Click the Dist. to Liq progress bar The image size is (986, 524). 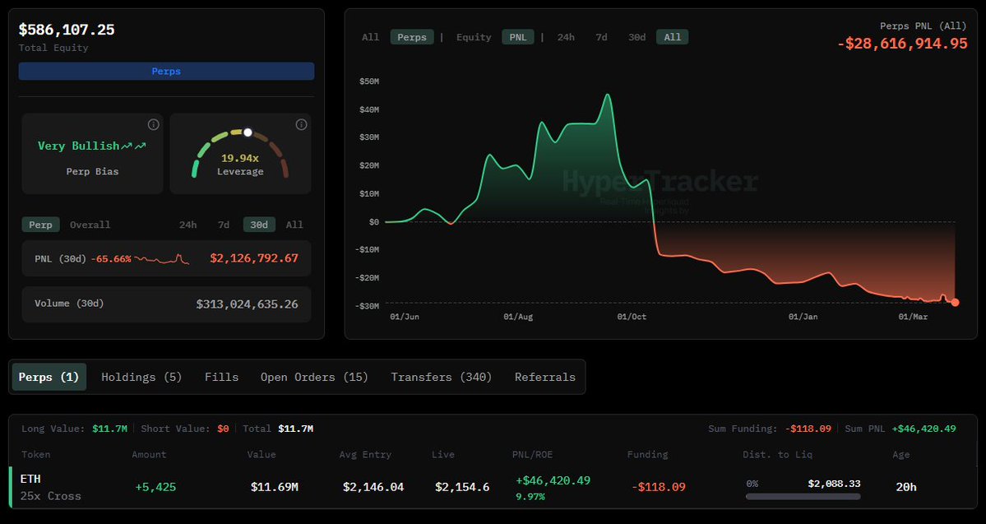[803, 495]
